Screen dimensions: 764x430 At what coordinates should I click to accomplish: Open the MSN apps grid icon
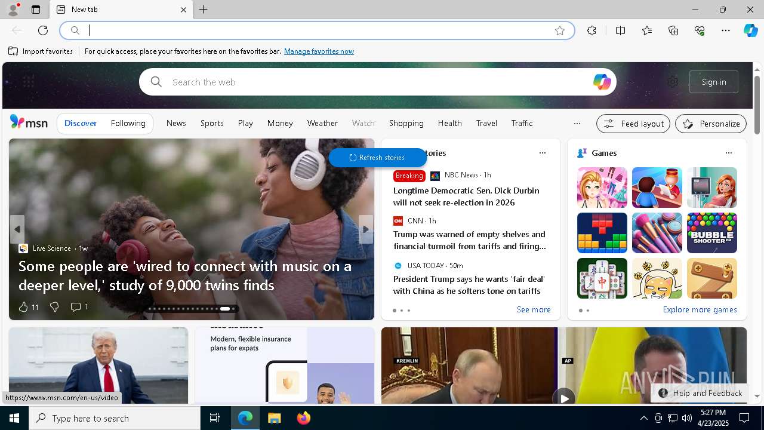[28, 82]
